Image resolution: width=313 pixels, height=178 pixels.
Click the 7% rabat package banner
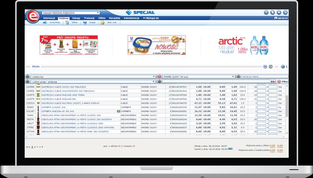pyautogui.click(x=69, y=45)
